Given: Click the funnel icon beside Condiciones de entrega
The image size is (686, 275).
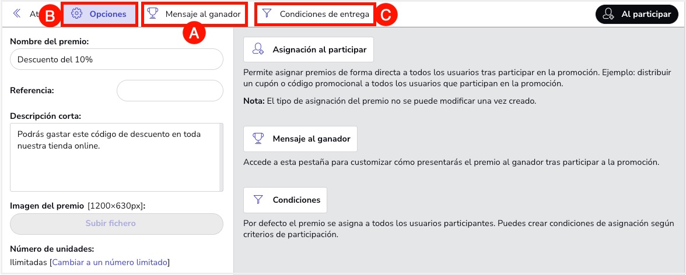Looking at the screenshot, I should coord(267,14).
